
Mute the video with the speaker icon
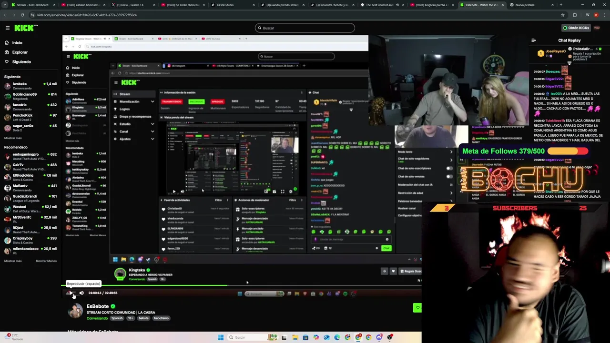81,293
